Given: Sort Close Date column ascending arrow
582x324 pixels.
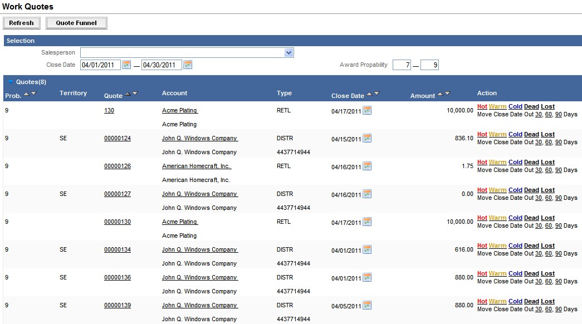Looking at the screenshot, I should pos(369,94).
